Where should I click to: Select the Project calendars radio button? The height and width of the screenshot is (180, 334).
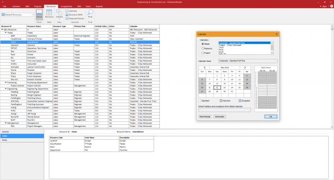tap(203, 53)
